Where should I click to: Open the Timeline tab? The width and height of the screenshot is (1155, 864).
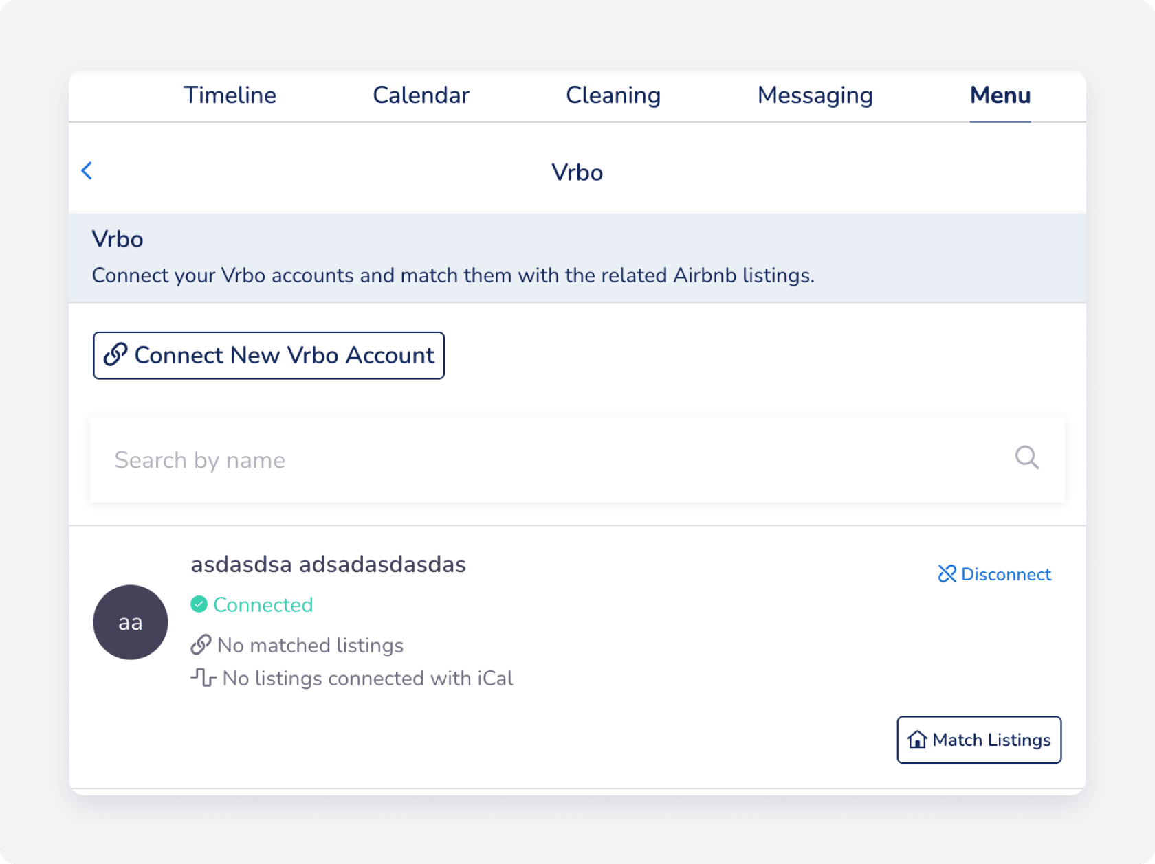(x=230, y=95)
